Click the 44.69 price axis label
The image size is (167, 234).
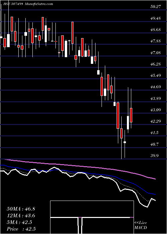[x=156, y=87]
